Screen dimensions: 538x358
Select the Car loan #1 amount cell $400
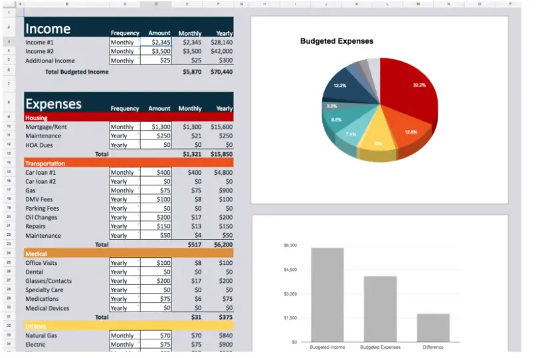(156, 172)
